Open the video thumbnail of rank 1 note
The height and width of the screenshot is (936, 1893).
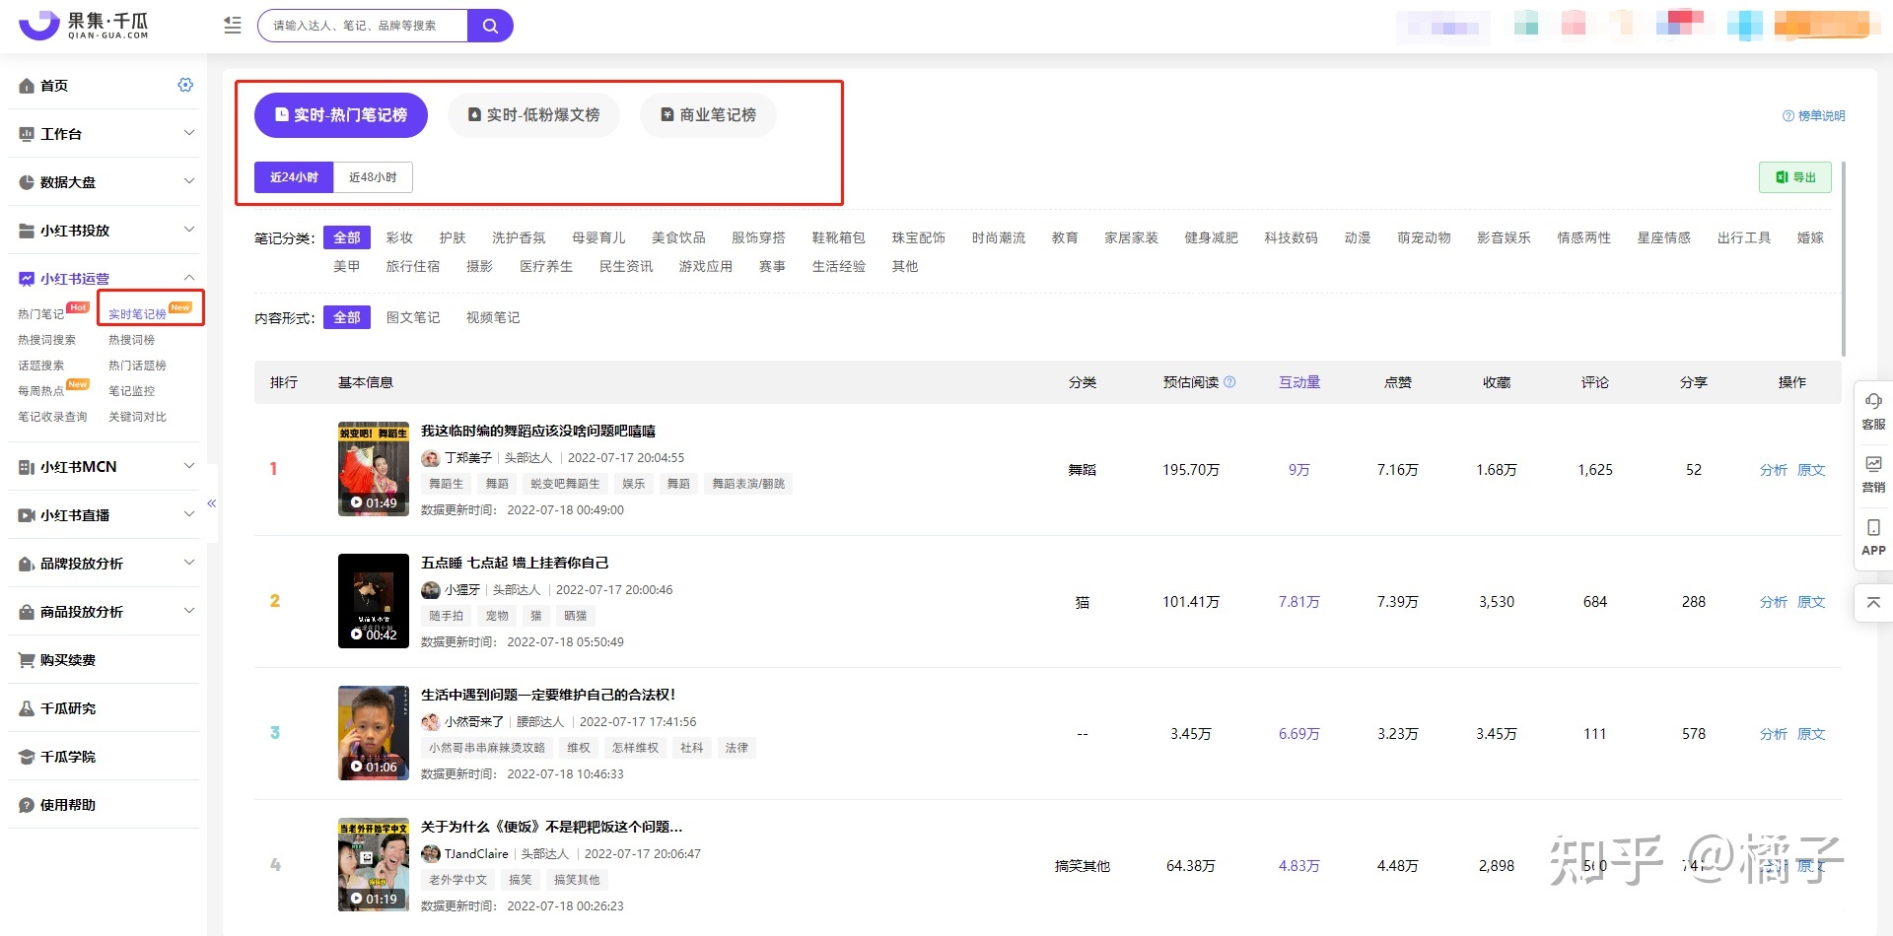(x=373, y=469)
